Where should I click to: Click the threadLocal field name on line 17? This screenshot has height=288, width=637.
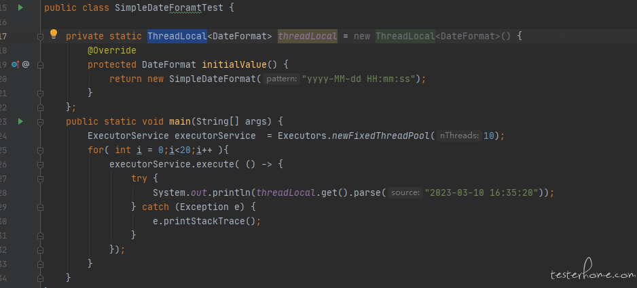308,36
